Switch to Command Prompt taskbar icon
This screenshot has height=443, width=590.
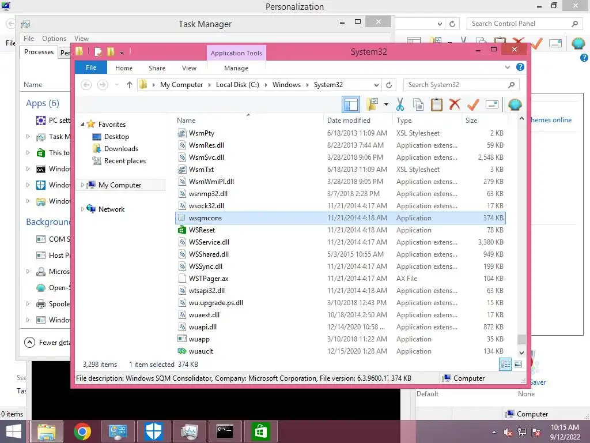point(225,431)
